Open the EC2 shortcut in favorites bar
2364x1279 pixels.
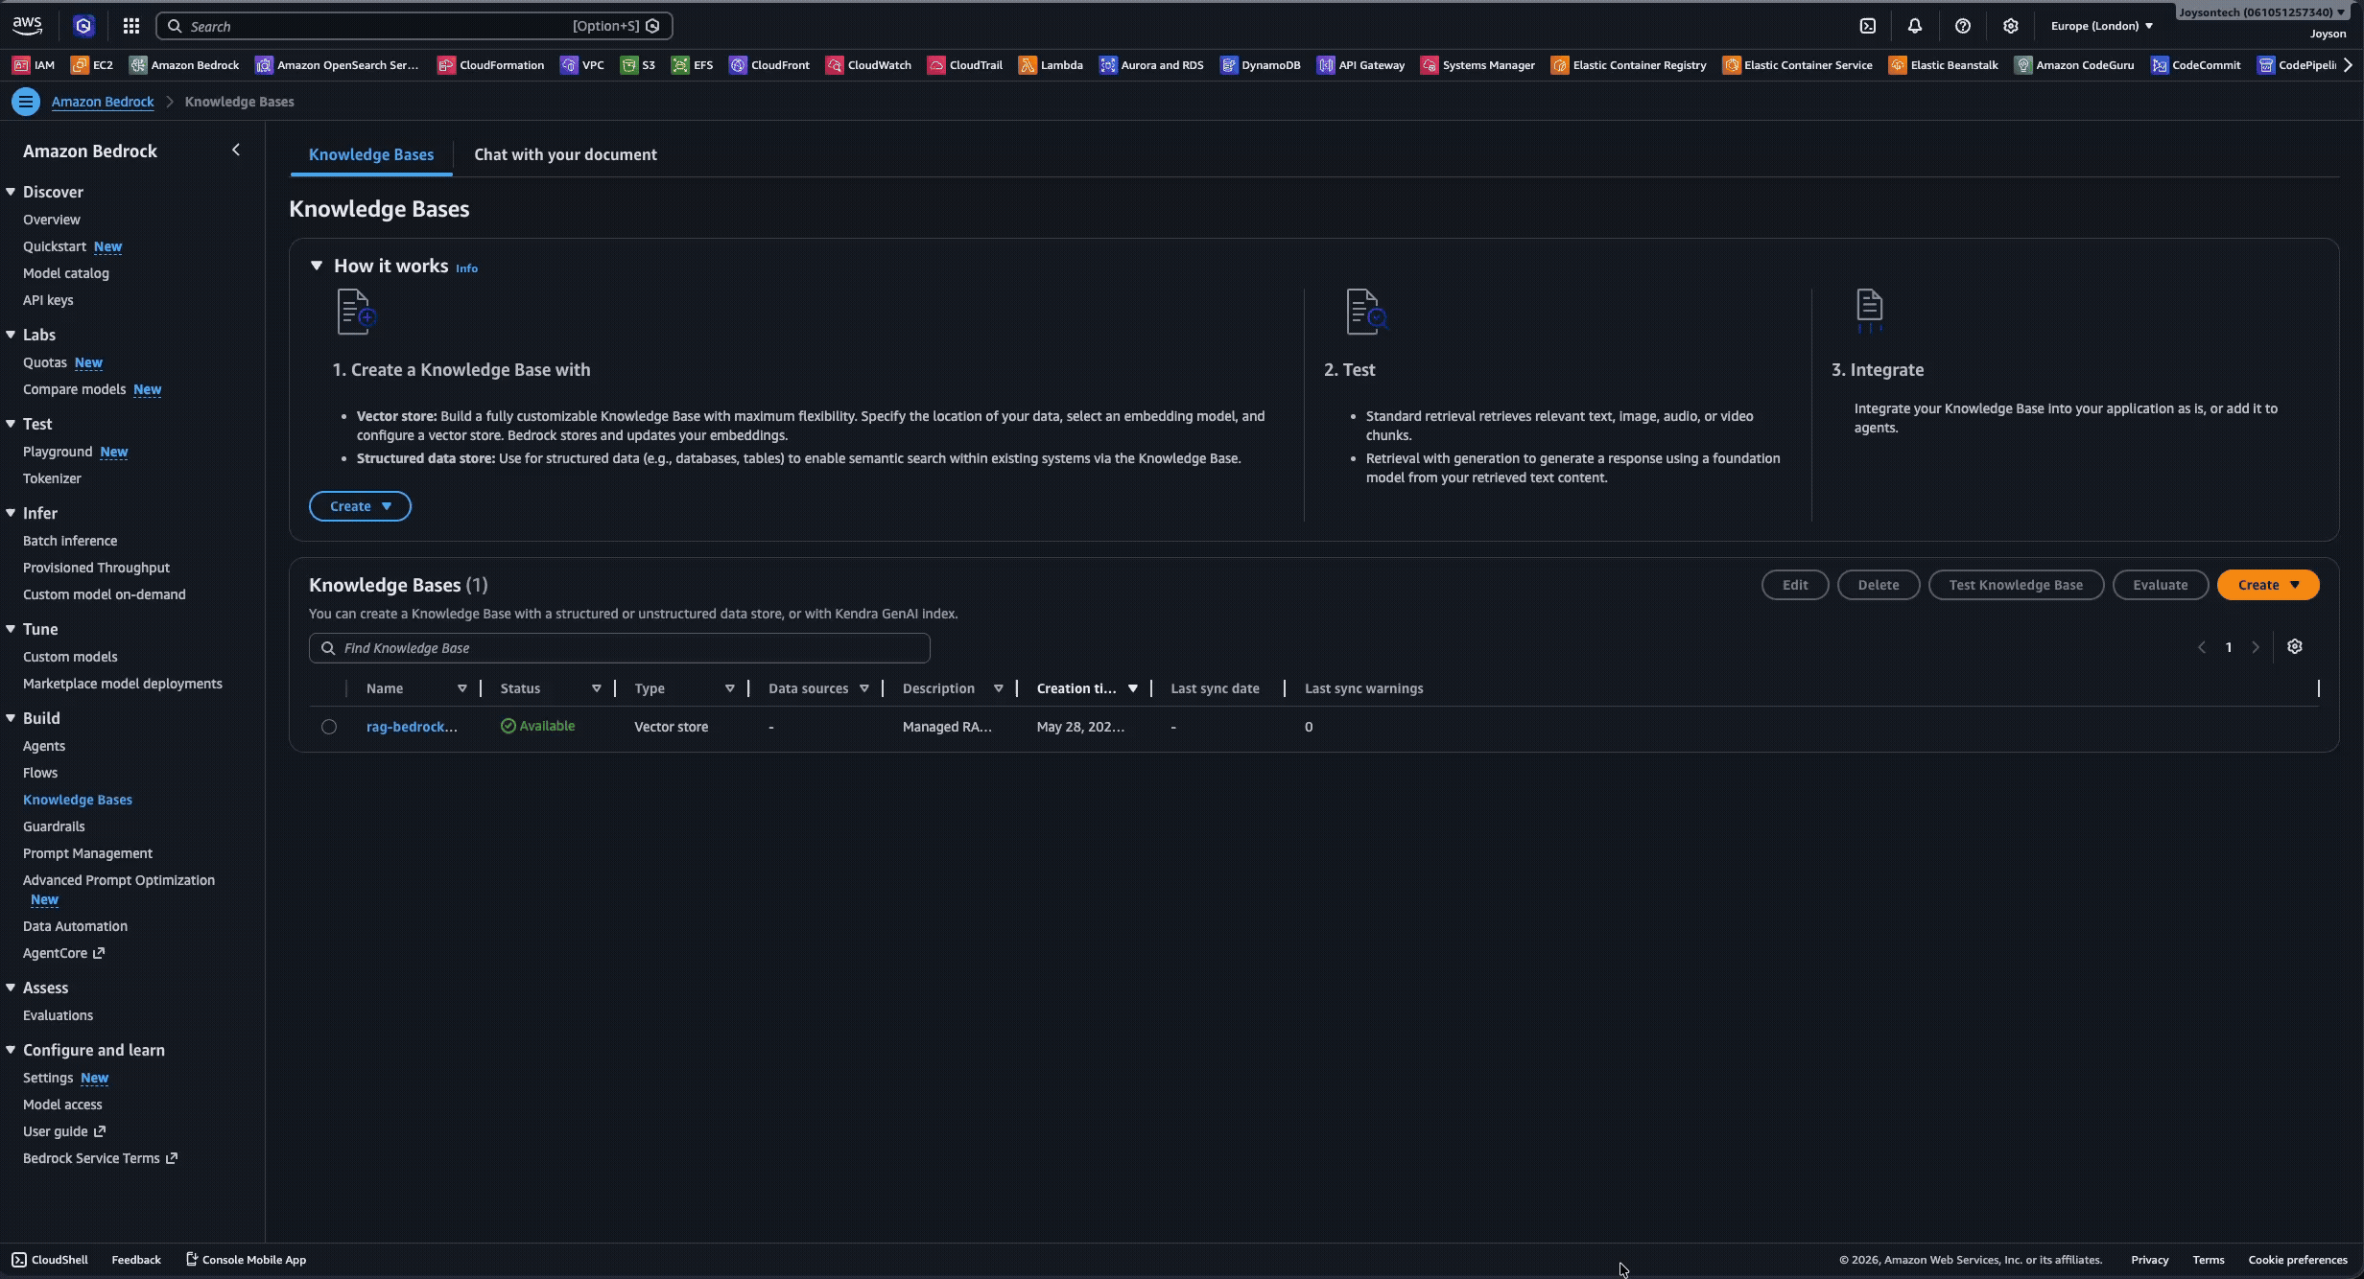[92, 65]
